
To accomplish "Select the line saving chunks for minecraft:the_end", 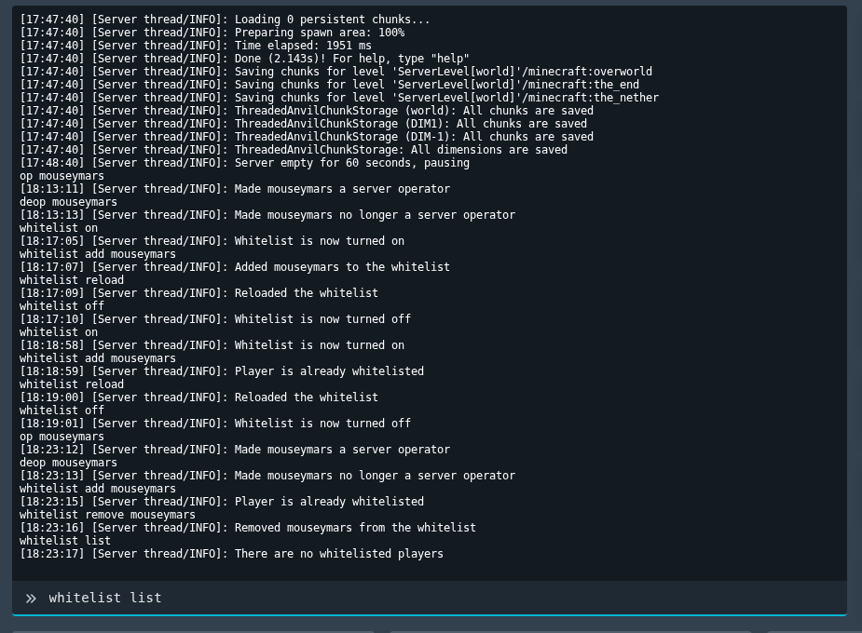I will click(329, 85).
